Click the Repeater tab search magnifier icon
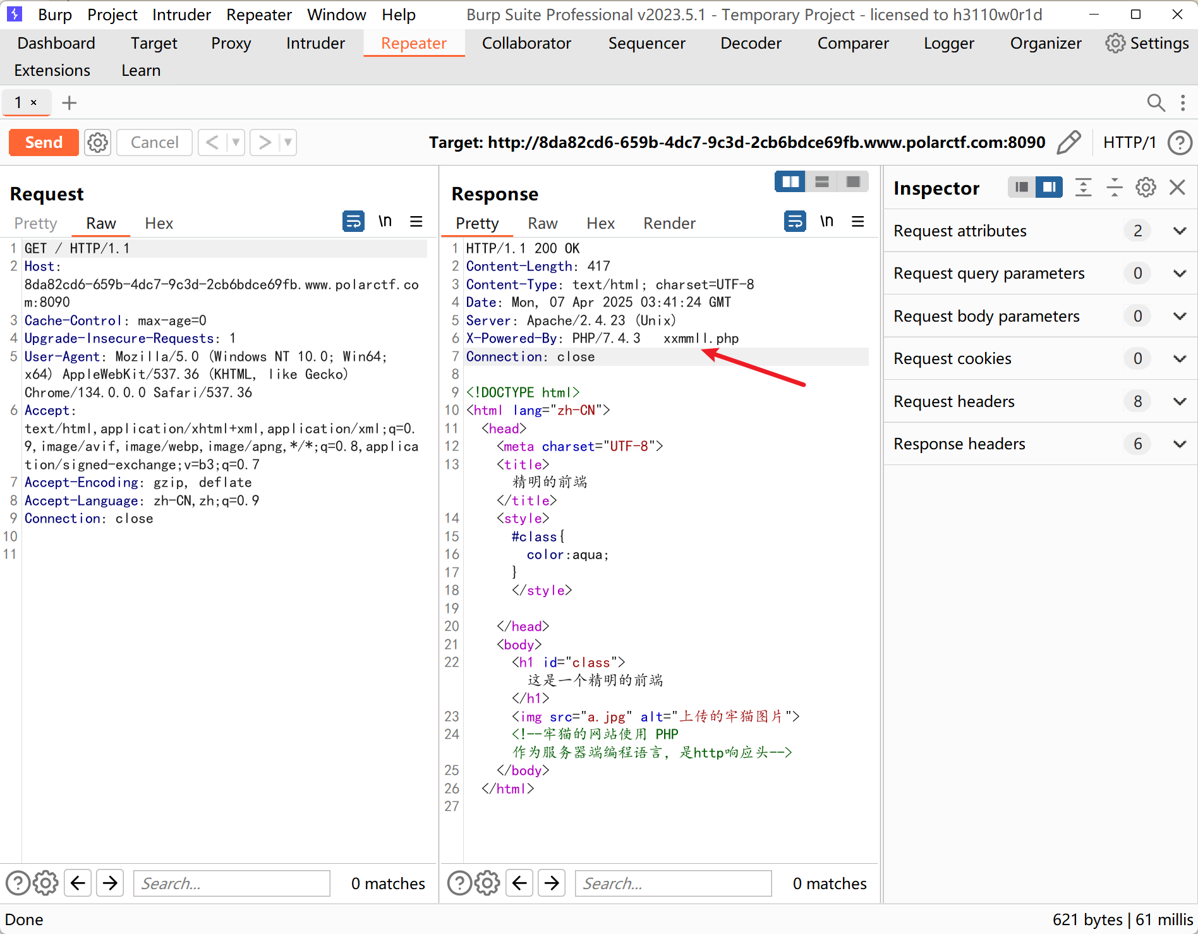 point(1156,102)
